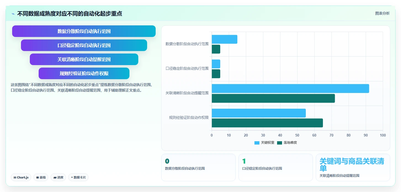
Task: Click green 落地难度 bar of 数据分散阶段自动执行范围
Action: click(216, 49)
